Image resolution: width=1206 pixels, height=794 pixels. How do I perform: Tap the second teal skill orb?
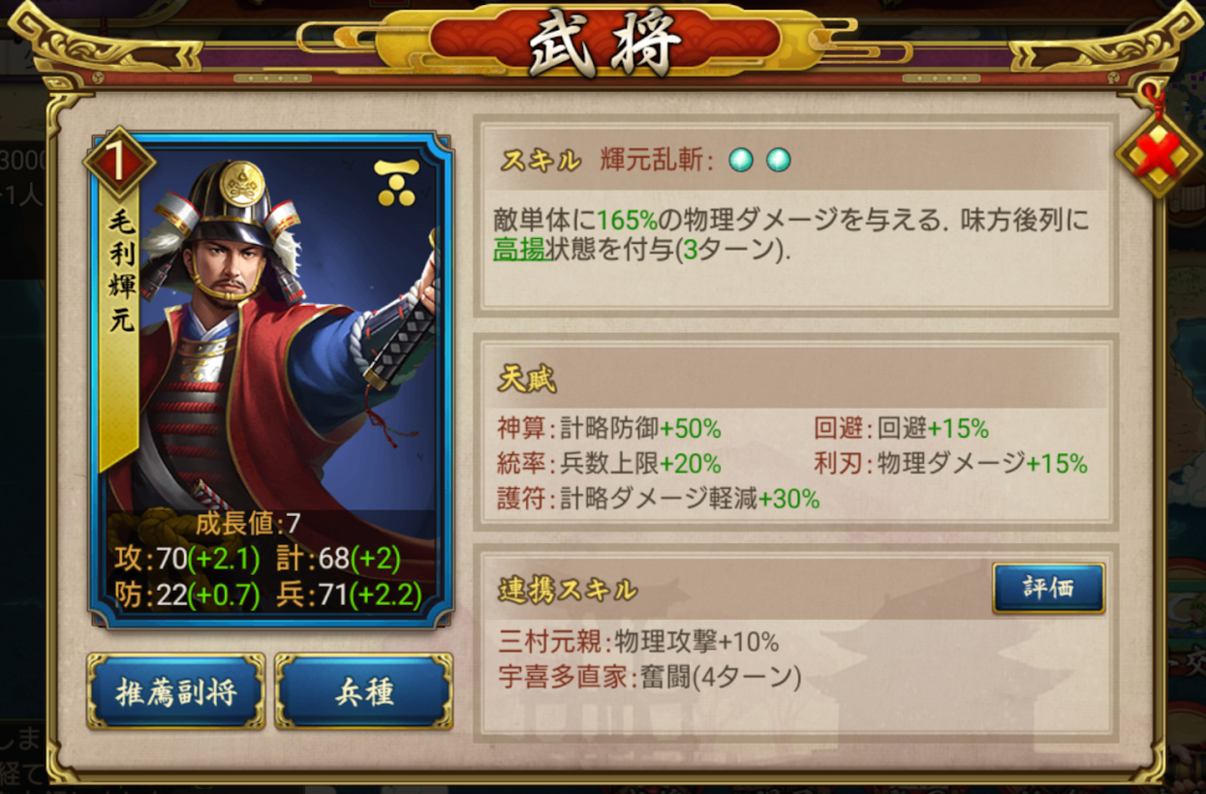(779, 160)
